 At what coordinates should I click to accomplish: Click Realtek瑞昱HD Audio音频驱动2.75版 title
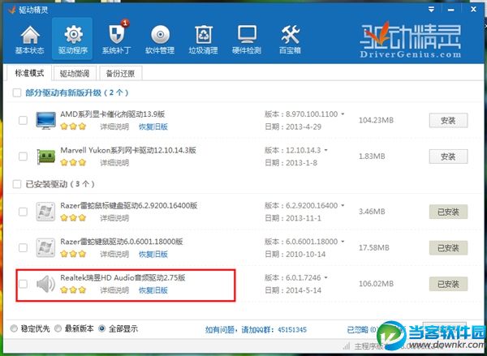coord(123,277)
